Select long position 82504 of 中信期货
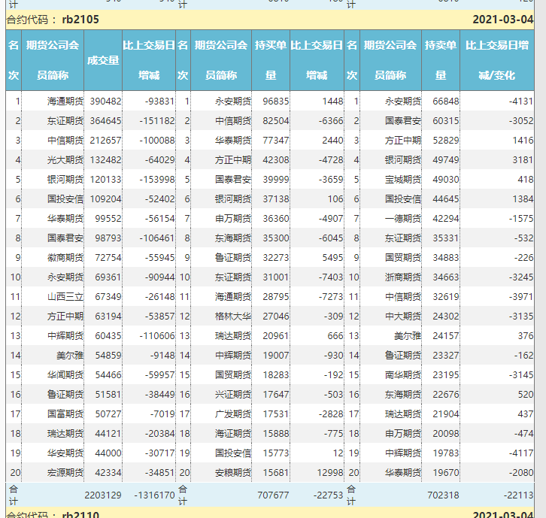This screenshot has width=546, height=518. 276,121
